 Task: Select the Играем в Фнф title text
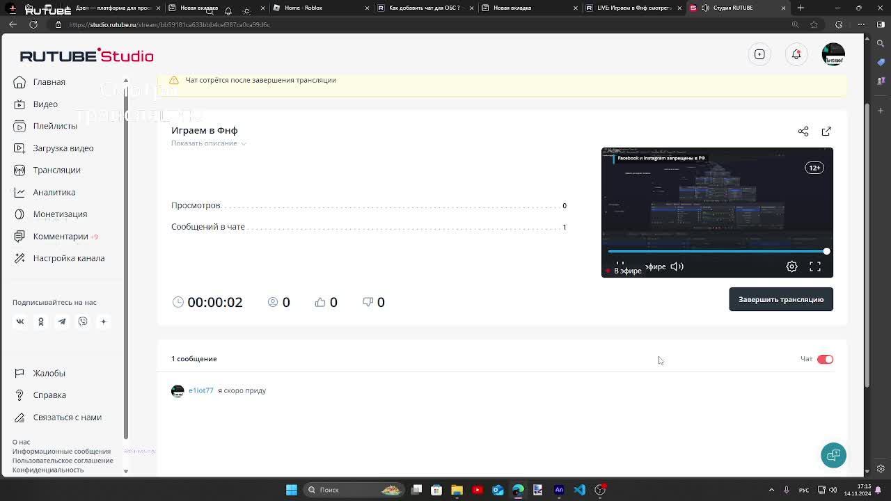click(x=205, y=130)
